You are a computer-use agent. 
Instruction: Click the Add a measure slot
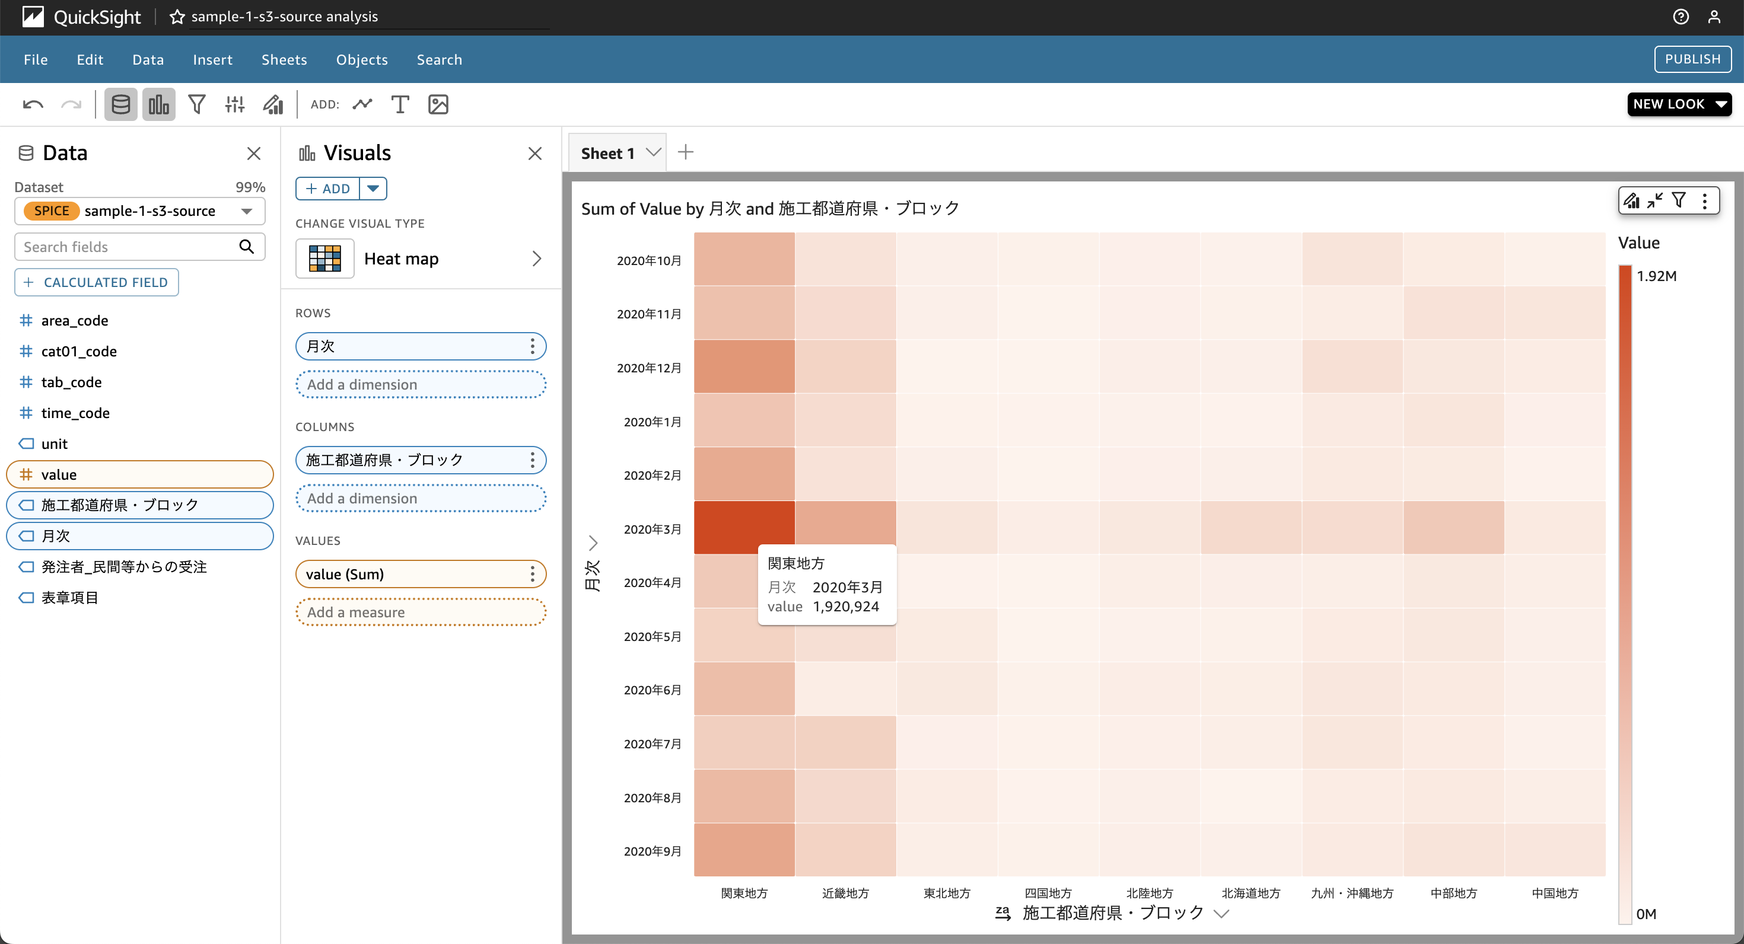click(x=421, y=612)
